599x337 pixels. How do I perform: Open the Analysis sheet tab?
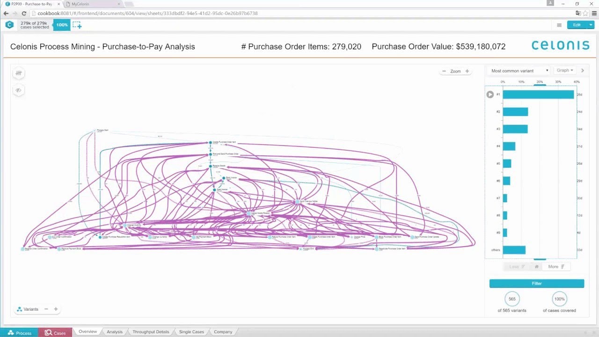click(114, 332)
